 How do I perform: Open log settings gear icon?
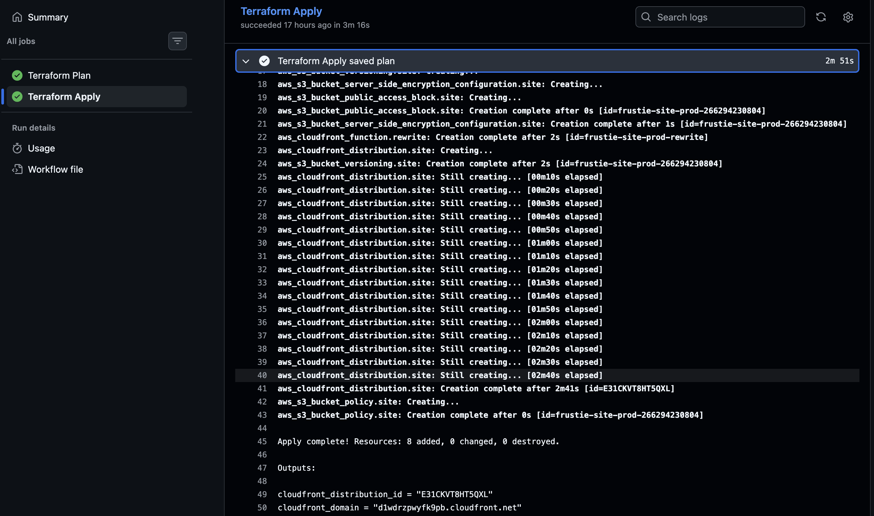tap(848, 17)
